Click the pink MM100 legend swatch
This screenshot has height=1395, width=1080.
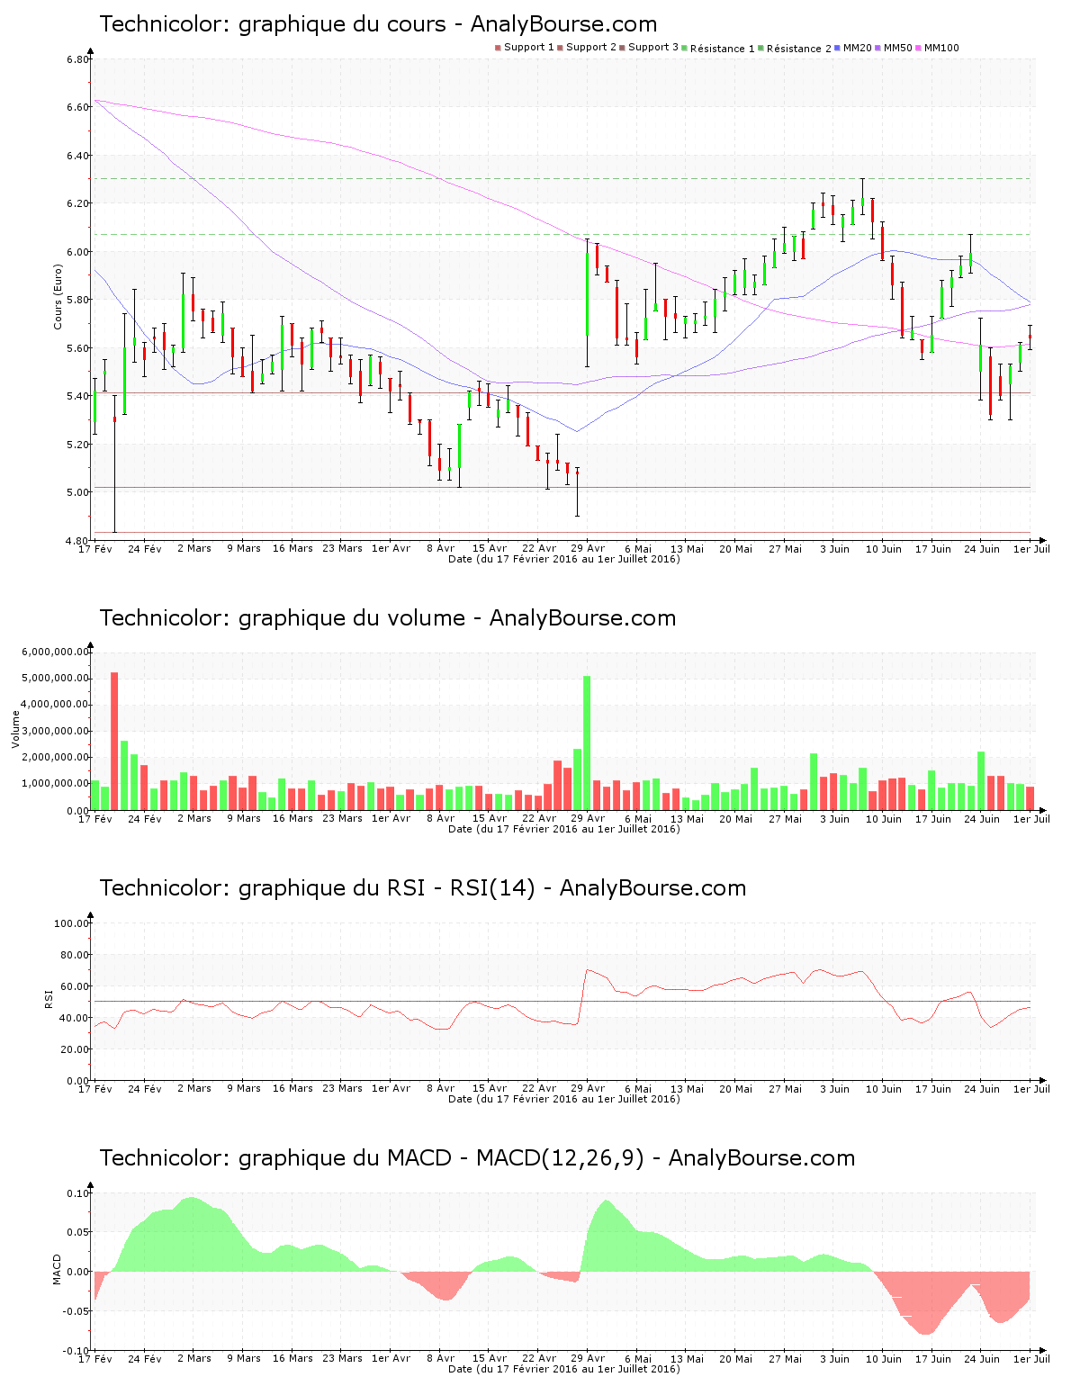[x=919, y=48]
